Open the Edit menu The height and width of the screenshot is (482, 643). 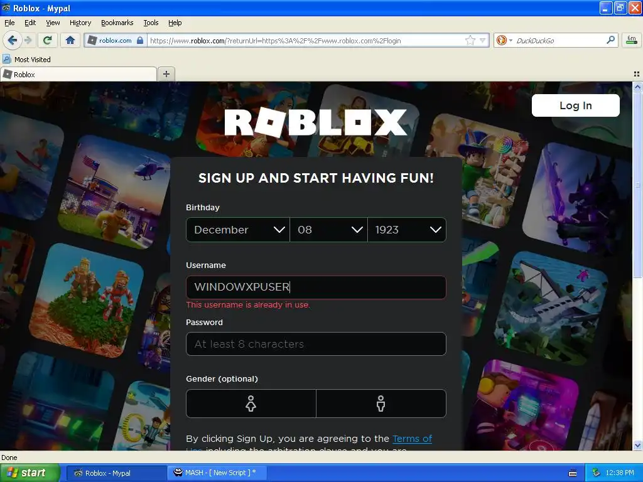(x=30, y=23)
